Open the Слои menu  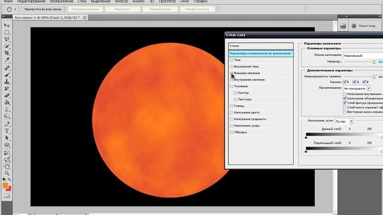82,1
